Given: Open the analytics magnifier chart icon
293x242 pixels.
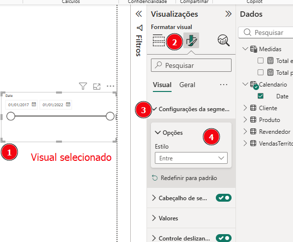Looking at the screenshot, I should click(224, 40).
